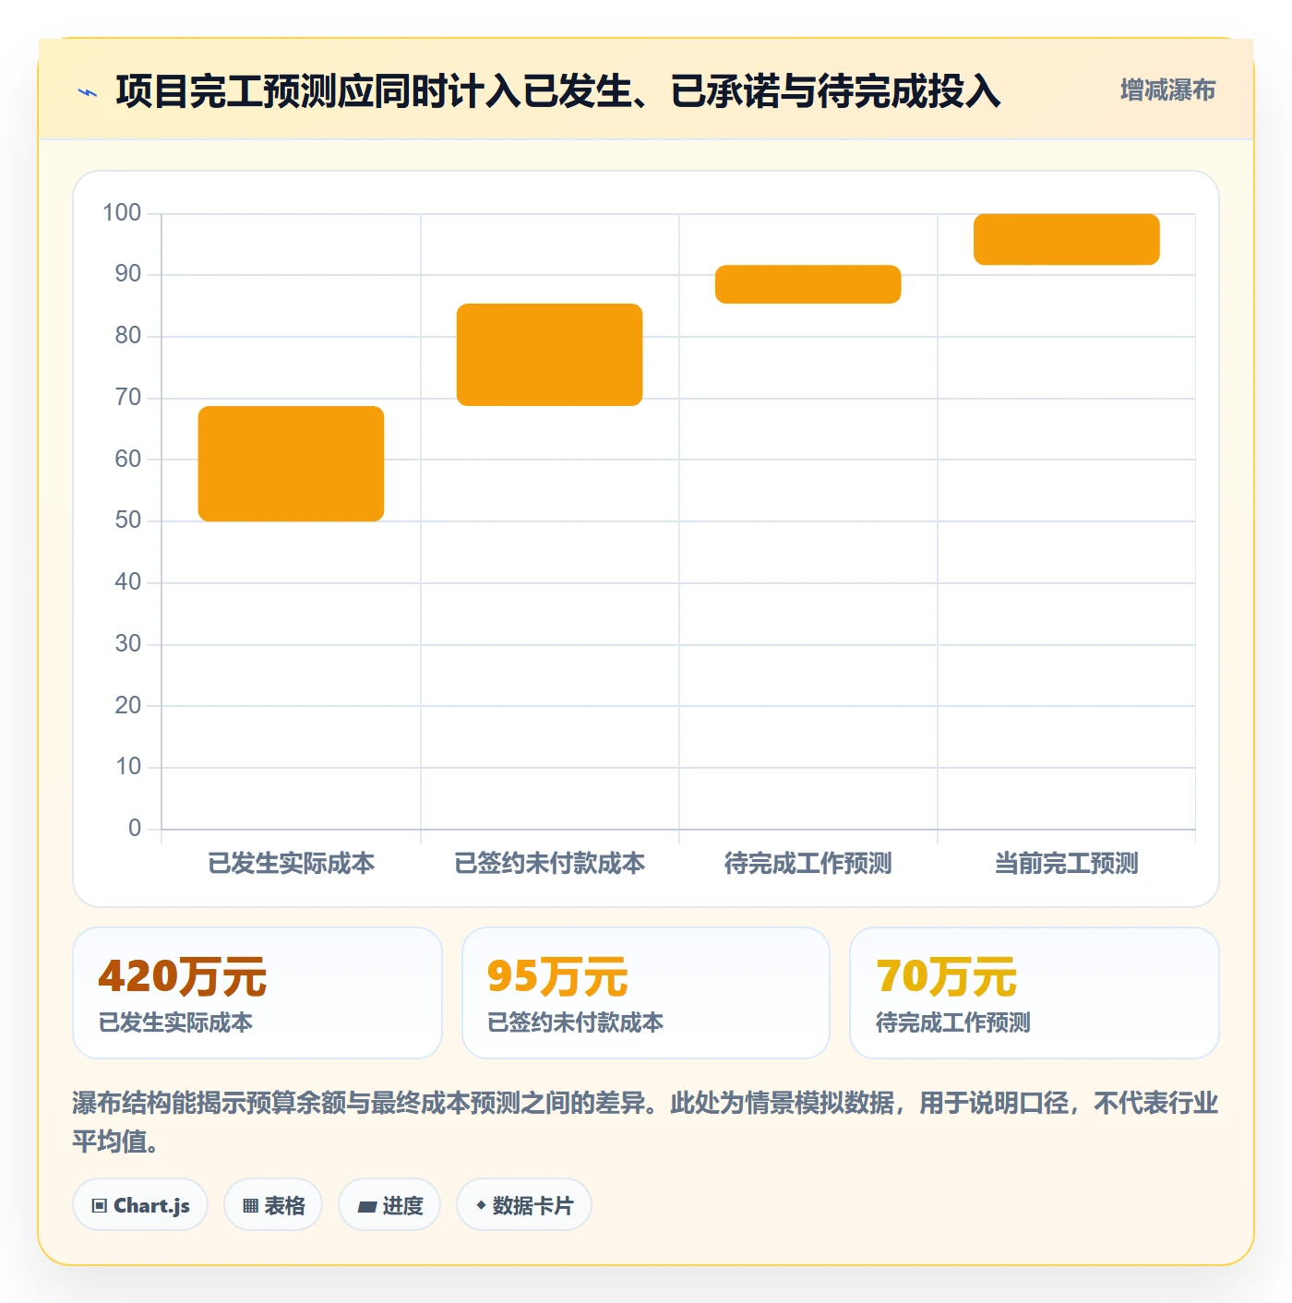The image size is (1292, 1303).
Task: Click the y-axis value 80
Action: (x=128, y=335)
